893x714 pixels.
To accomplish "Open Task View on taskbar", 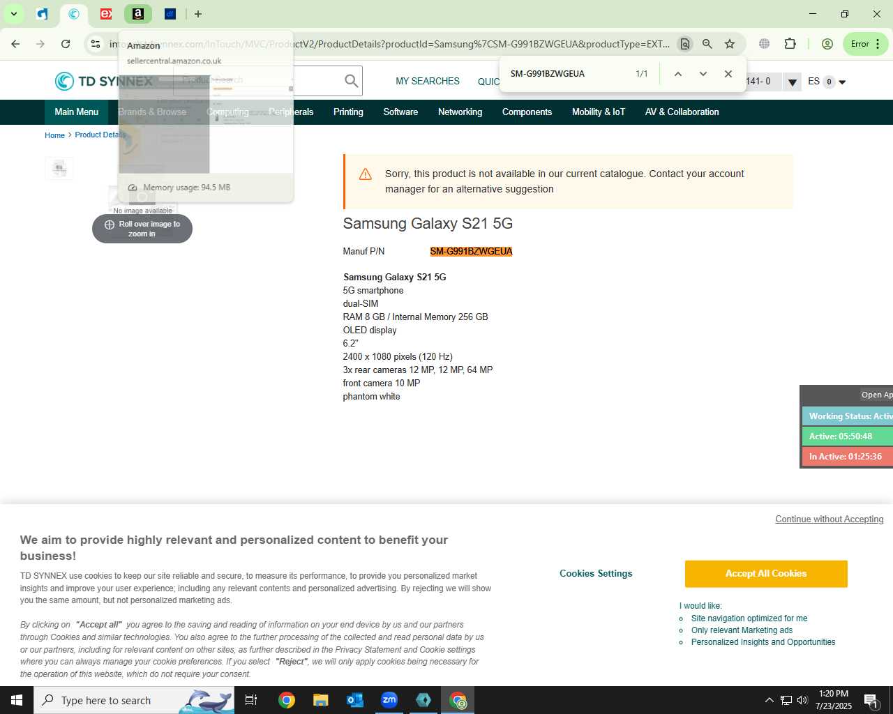I will (x=251, y=700).
